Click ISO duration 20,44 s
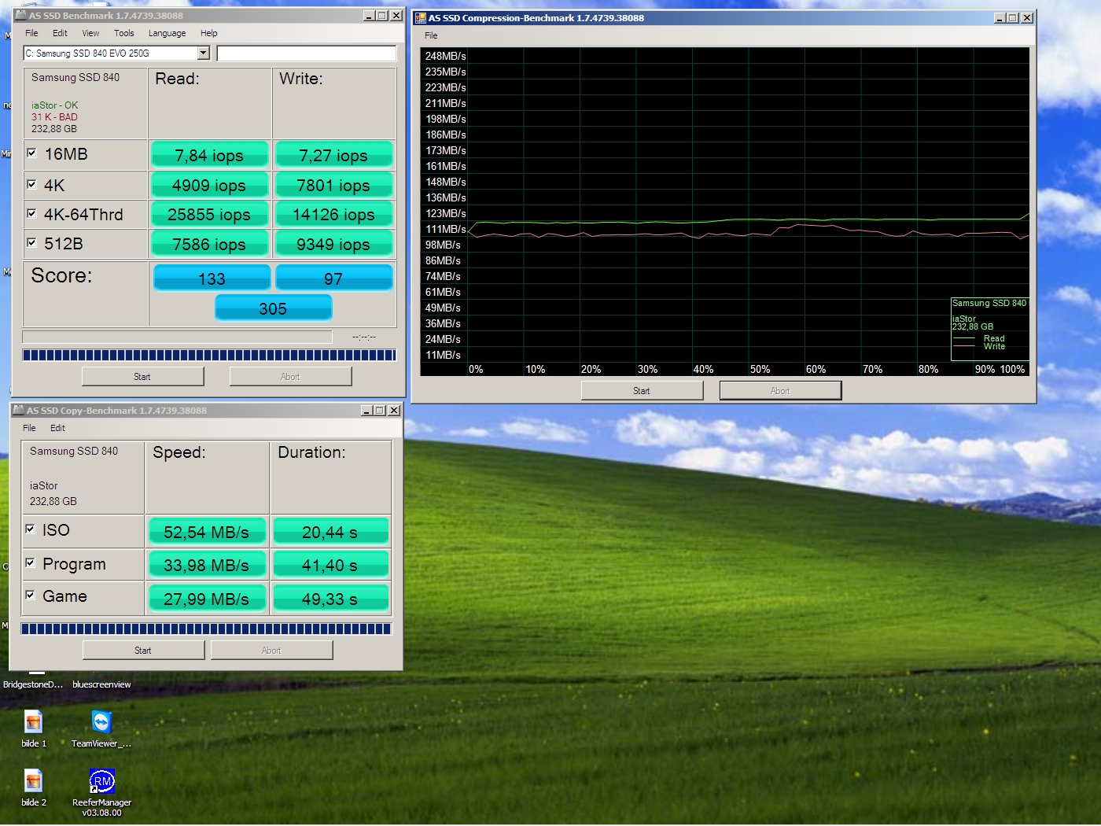Screen dimensions: 1101x826 (330, 532)
